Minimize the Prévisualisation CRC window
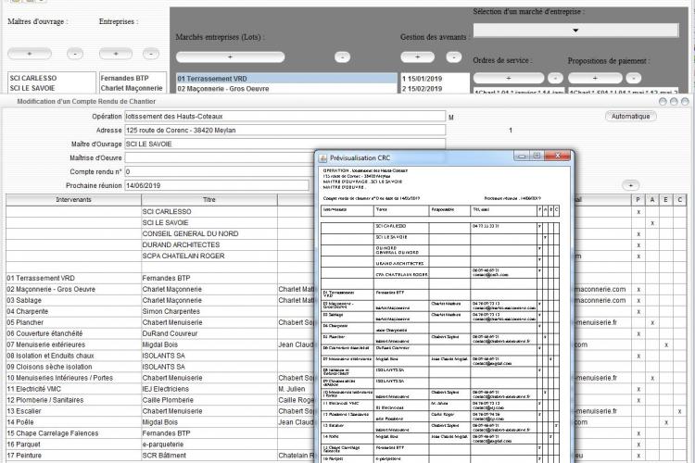The height and width of the screenshot is (463, 695). tap(521, 156)
